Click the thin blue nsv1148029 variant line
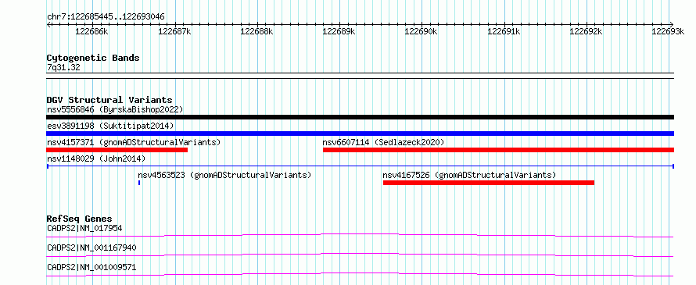This screenshot has width=696, height=285. click(360, 166)
